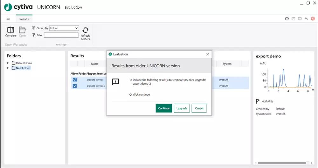Click Cancel in the Evaluation dialog
318x168 pixels.
pos(199,108)
